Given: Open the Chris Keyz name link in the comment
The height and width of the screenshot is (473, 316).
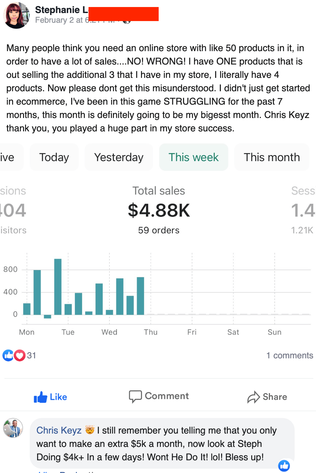Looking at the screenshot, I should coord(59,430).
